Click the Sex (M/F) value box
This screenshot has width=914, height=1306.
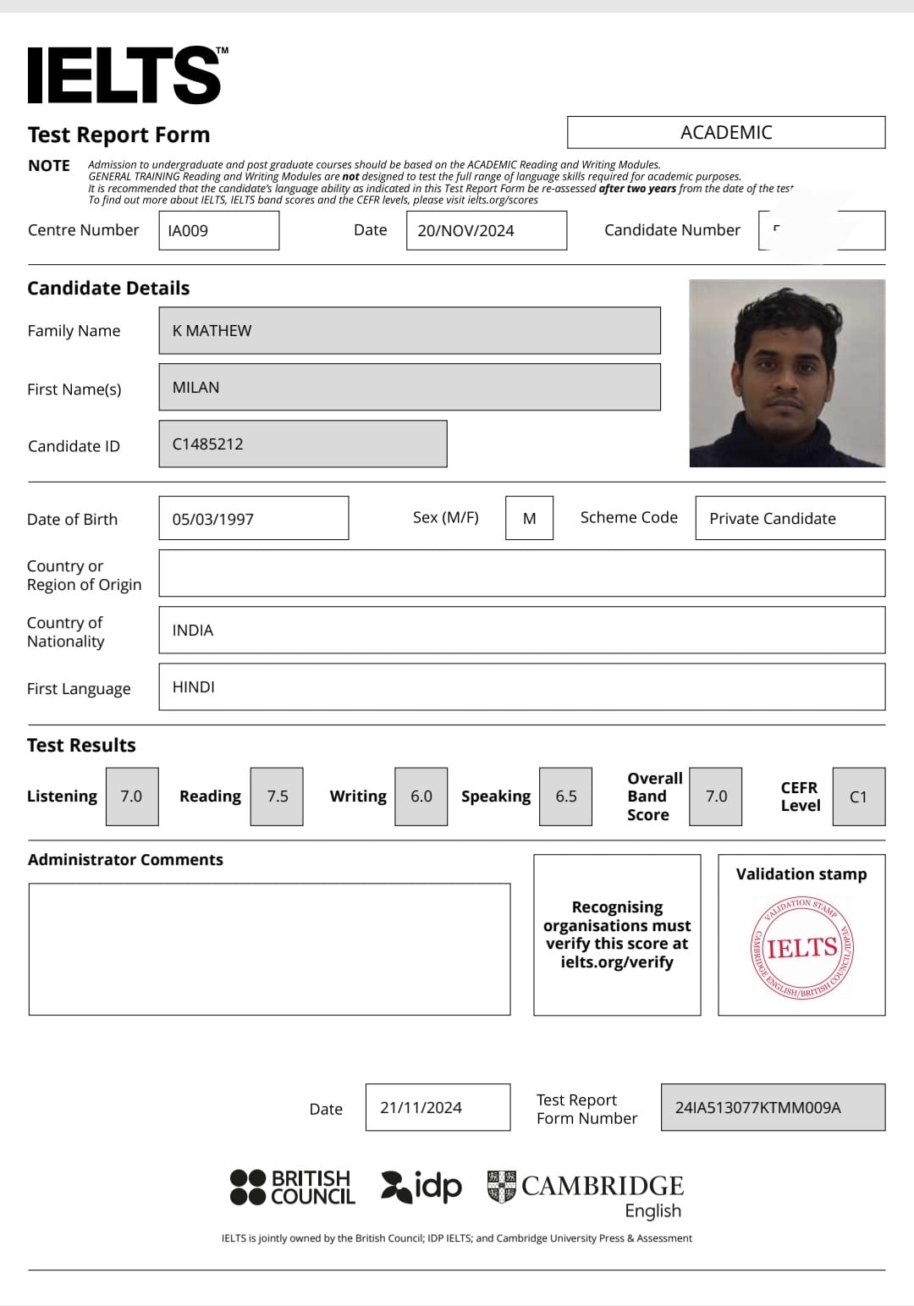coord(530,518)
